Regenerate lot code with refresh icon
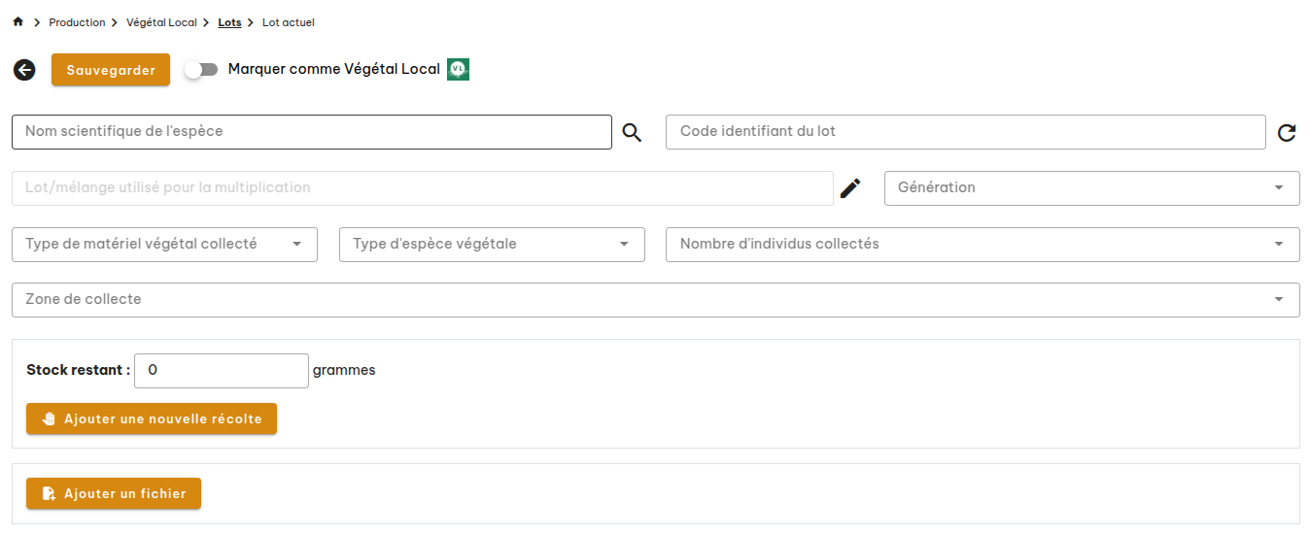Screen dimensions: 1310x535 point(1287,133)
